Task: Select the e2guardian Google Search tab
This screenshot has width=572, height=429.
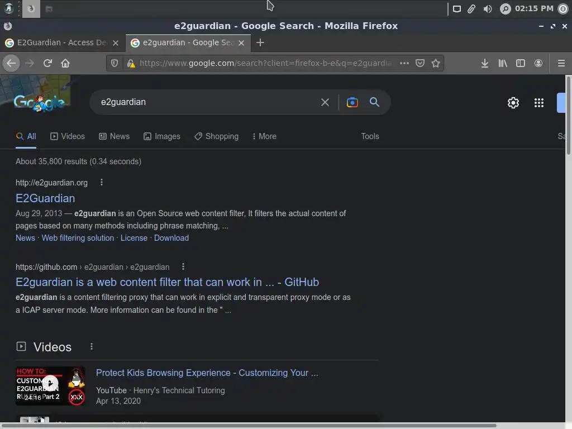Action: click(188, 42)
